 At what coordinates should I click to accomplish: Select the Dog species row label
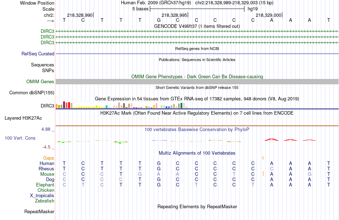point(50,180)
